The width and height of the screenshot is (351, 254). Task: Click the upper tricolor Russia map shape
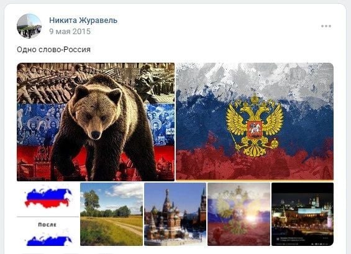[48, 198]
